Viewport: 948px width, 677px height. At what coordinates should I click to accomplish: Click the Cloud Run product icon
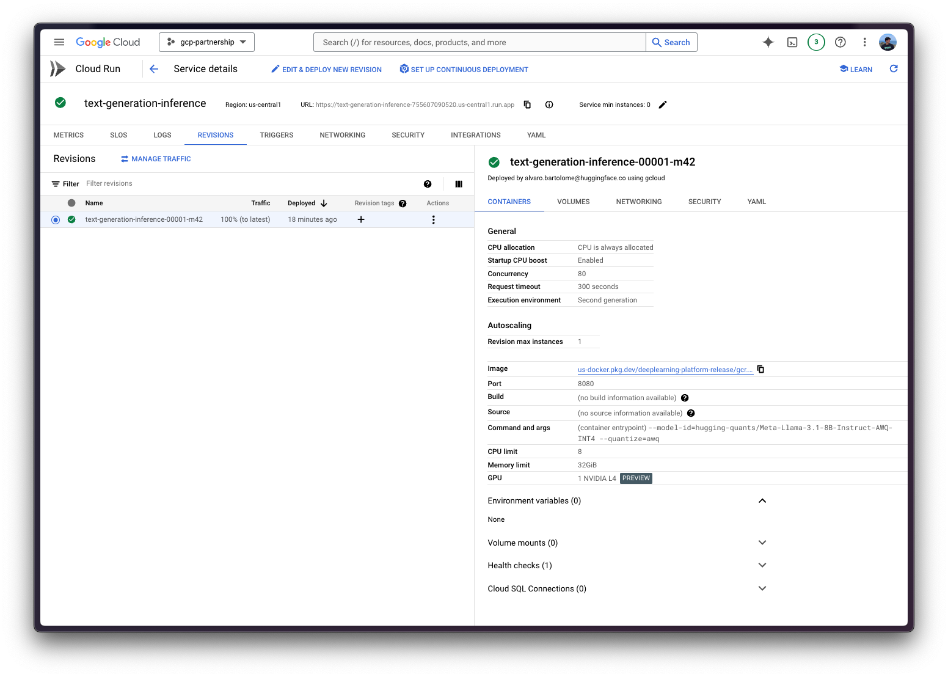pyautogui.click(x=57, y=69)
